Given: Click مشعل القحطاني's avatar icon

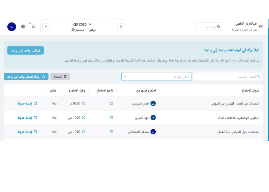Looking at the screenshot, I should tap(153, 132).
